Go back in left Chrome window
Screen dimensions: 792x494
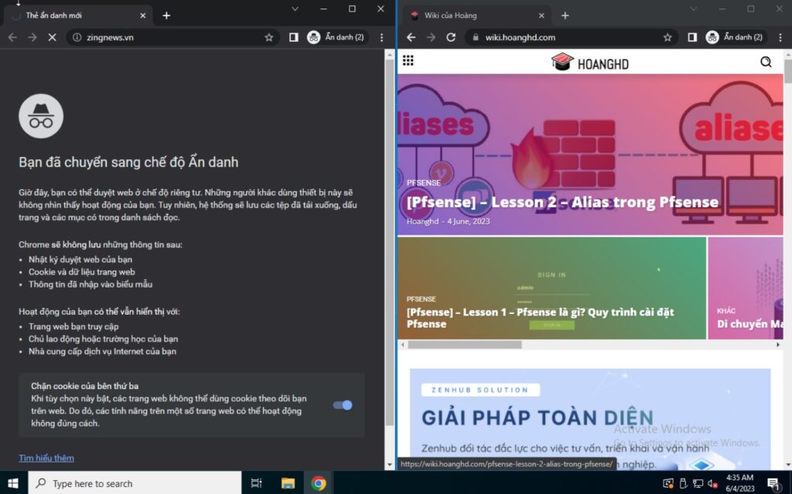(12, 37)
